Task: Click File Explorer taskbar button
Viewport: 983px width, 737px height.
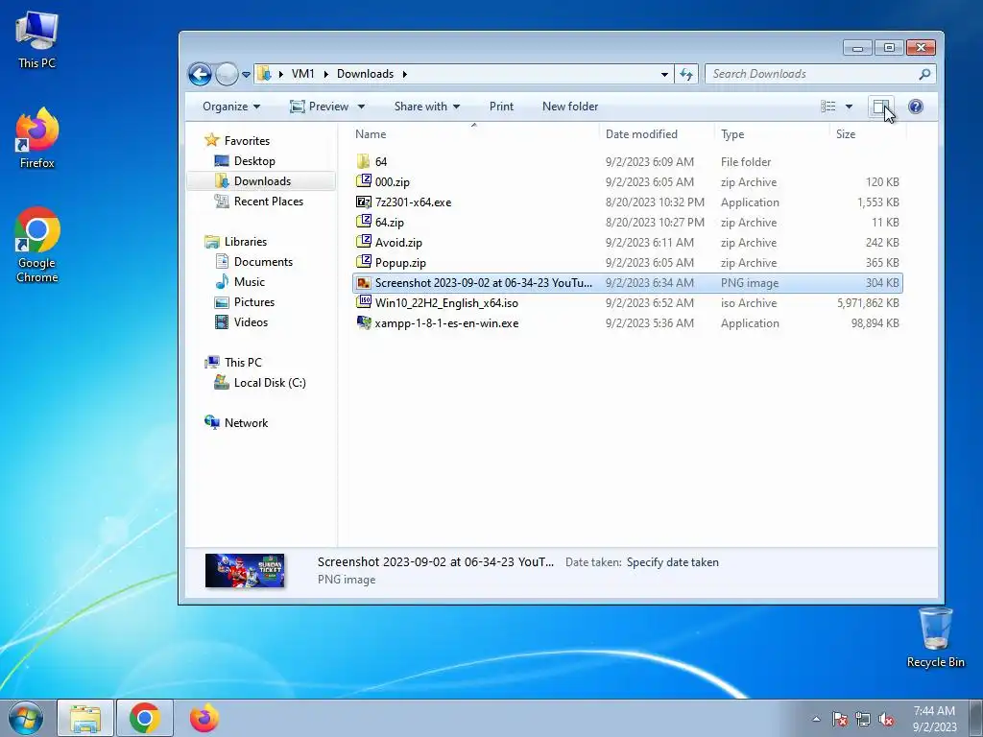Action: pyautogui.click(x=85, y=718)
